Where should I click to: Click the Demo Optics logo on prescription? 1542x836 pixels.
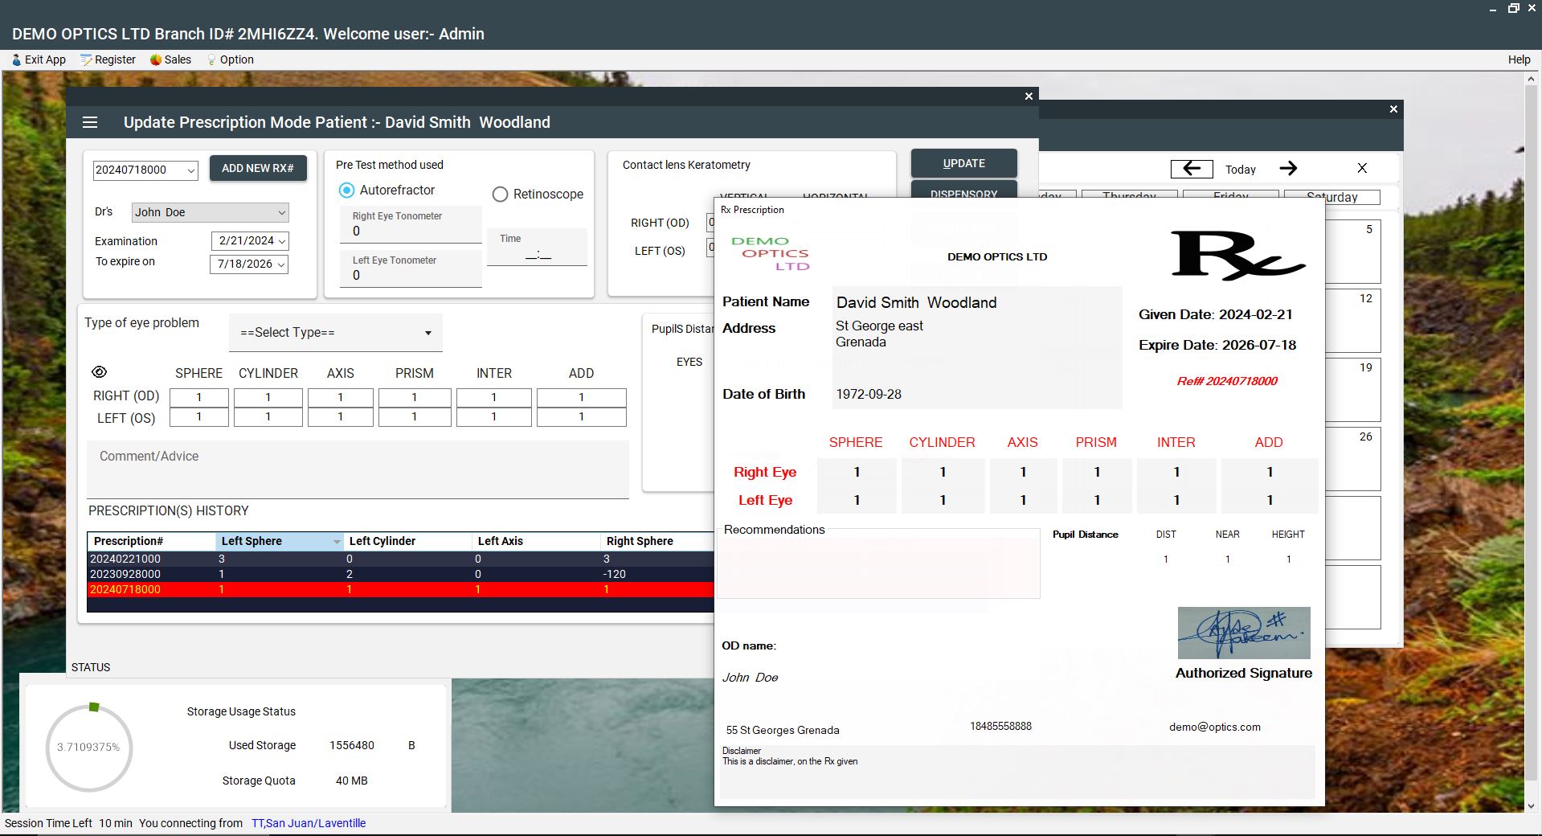click(770, 253)
